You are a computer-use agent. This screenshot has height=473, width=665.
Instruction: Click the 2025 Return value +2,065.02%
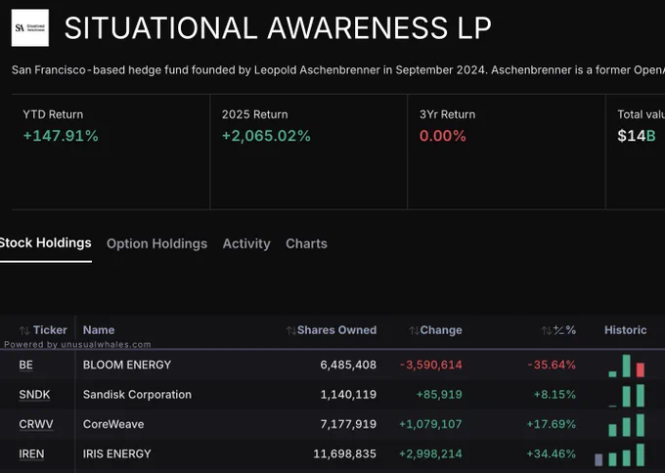pyautogui.click(x=266, y=136)
